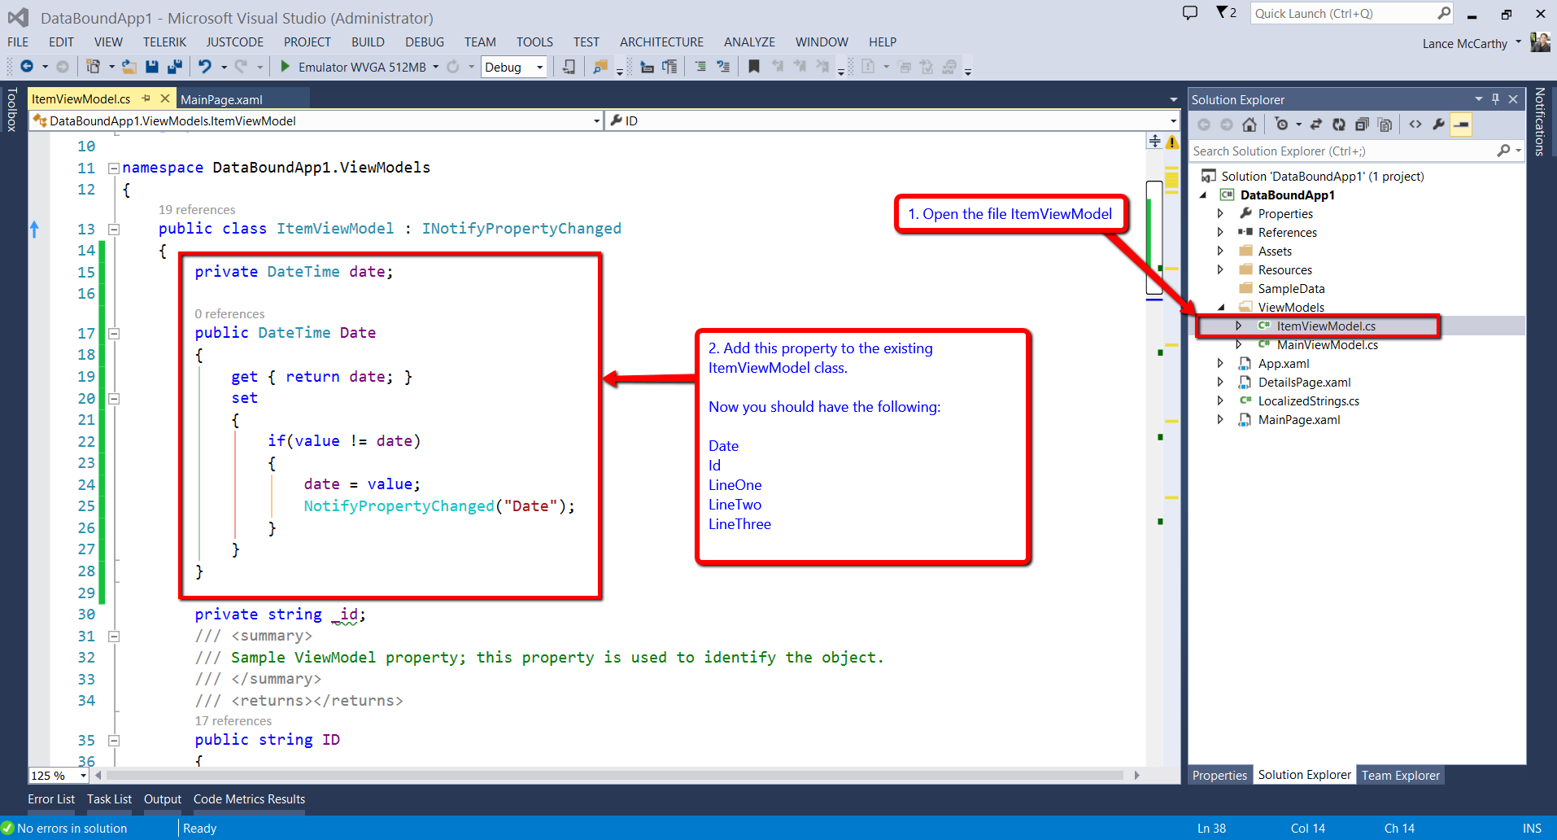Collapse the namespace block at line 11

114,168
